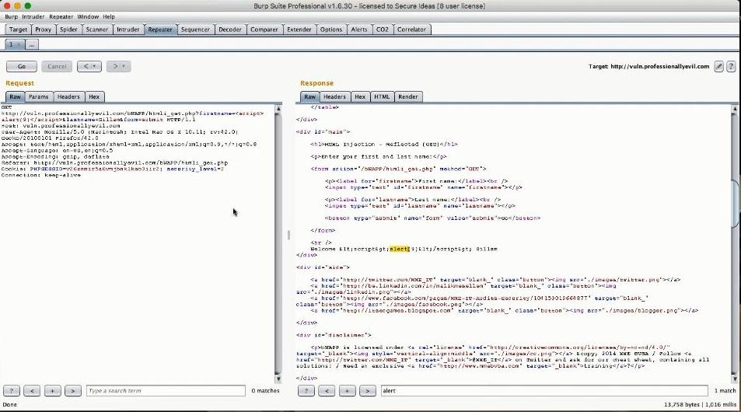Viewport: 741px width, 412px height.
Task: Show Response HTML view
Action: [382, 97]
